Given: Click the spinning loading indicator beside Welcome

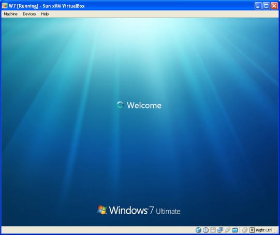Looking at the screenshot, I should coord(120,105).
